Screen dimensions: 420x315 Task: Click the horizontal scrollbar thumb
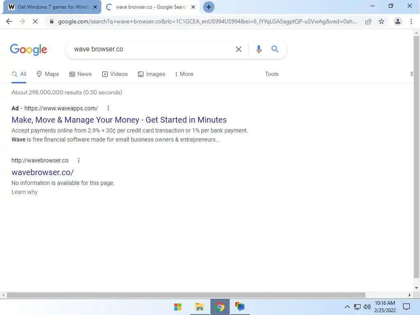tap(186, 295)
